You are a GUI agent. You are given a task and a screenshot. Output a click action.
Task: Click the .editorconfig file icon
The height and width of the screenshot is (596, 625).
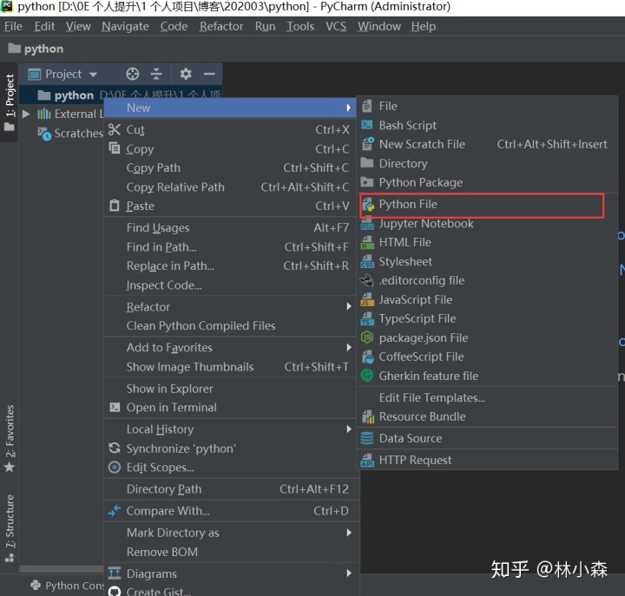[x=366, y=280]
